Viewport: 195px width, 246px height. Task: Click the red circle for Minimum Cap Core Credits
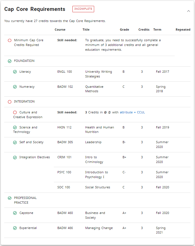point(9,40)
